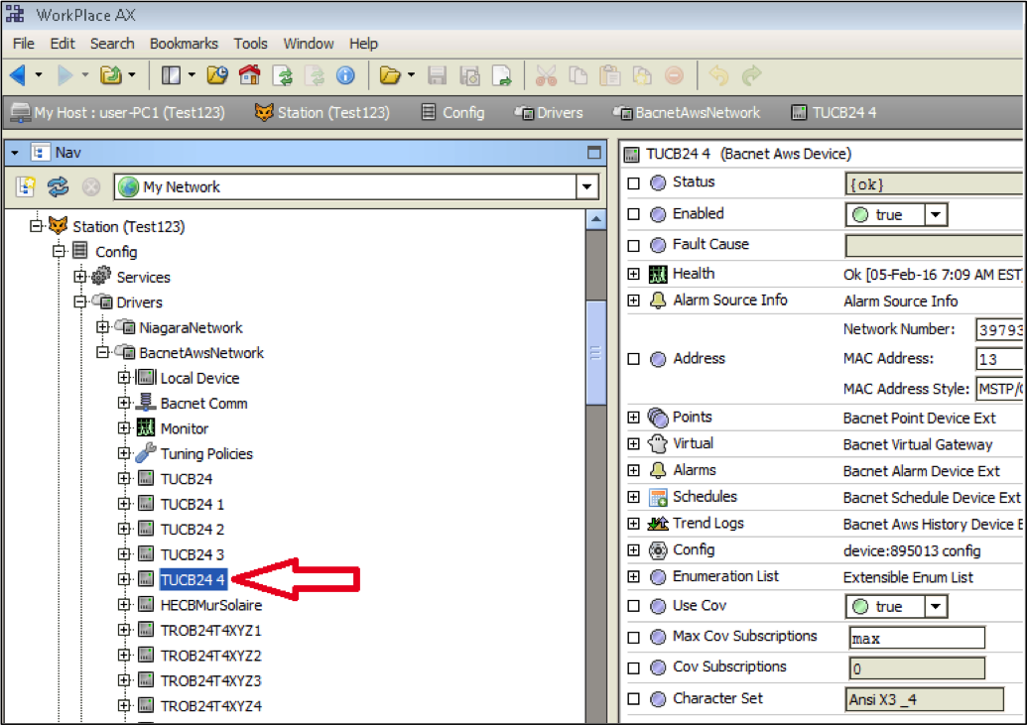This screenshot has height=725, width=1027.
Task: Open the Search menu
Action: pos(112,44)
